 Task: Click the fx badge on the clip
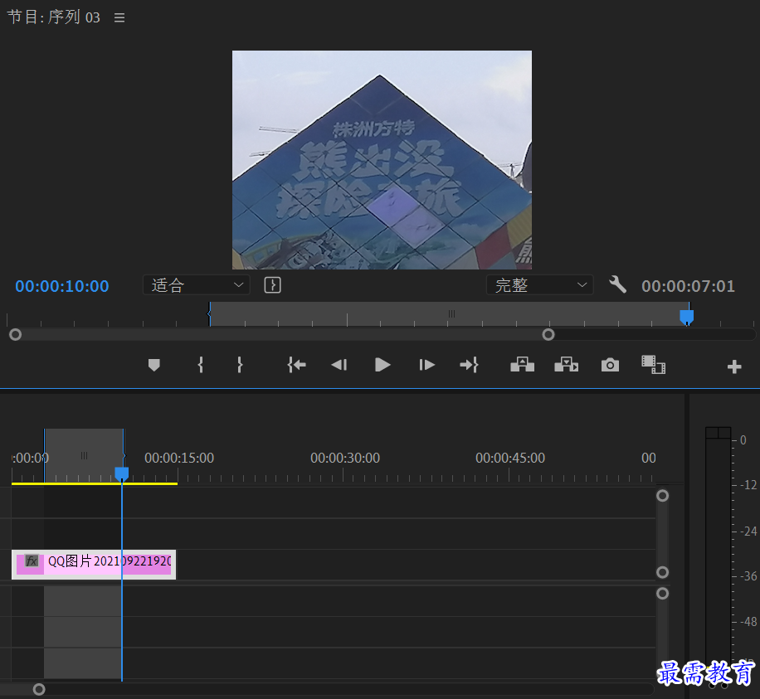32,561
